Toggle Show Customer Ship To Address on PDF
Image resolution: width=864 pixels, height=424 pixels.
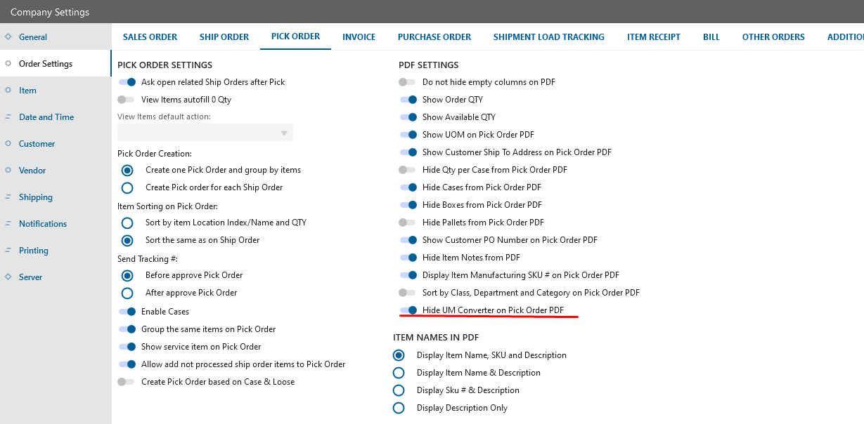click(408, 152)
